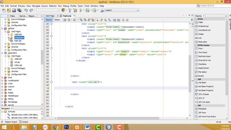Click the Clean and Build Project icon
This screenshot has height=130, width=231.
(75, 10)
